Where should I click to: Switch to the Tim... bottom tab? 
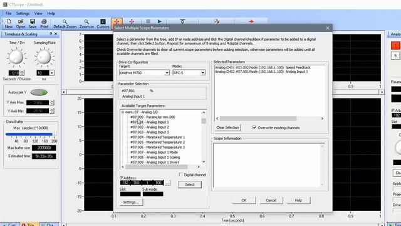(x=29, y=224)
